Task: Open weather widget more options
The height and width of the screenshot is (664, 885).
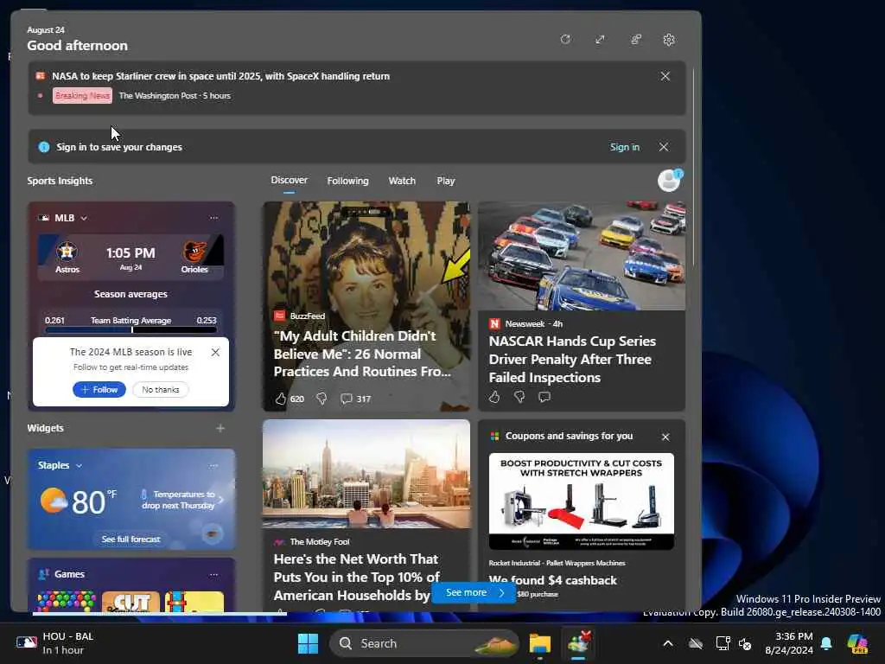Action: coord(214,466)
